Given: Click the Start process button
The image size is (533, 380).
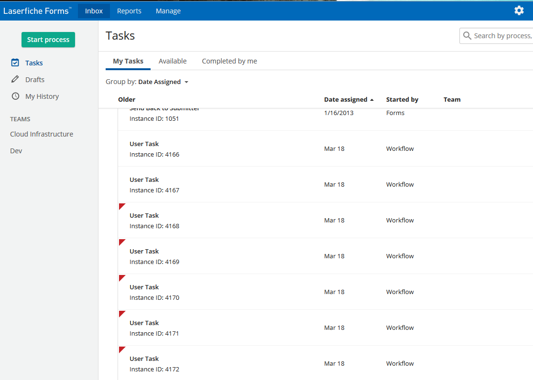Looking at the screenshot, I should click(x=48, y=40).
